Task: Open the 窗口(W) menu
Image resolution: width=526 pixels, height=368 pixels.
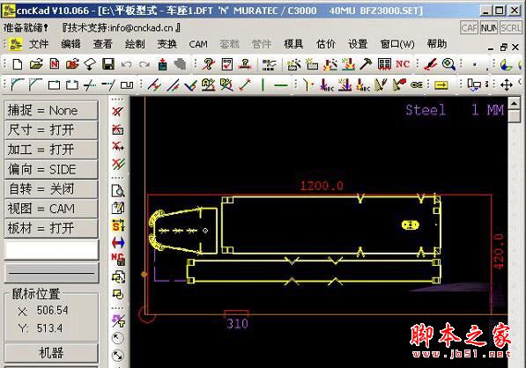Action: click(397, 44)
